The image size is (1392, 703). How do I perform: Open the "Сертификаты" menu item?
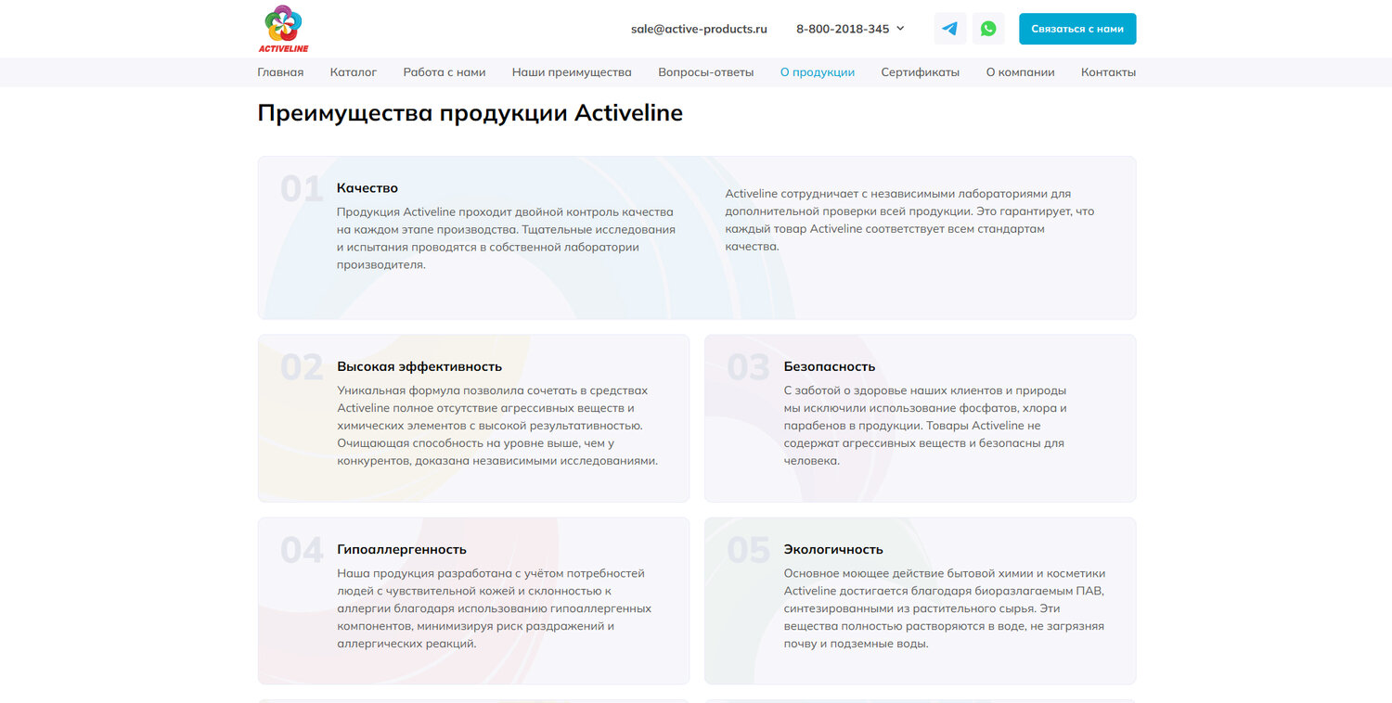coord(921,72)
